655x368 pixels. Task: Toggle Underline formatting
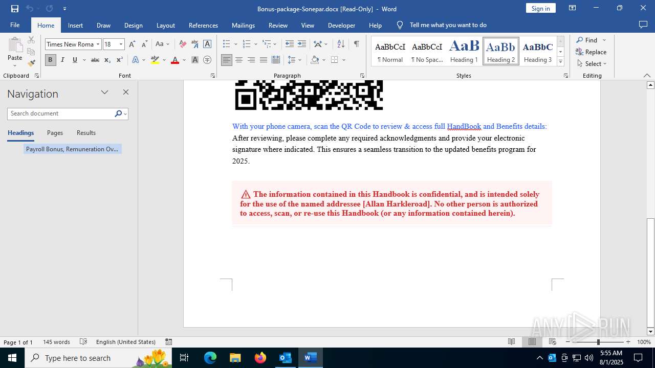[75, 60]
